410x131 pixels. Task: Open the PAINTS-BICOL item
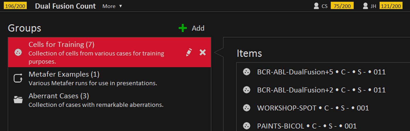pos(307,126)
